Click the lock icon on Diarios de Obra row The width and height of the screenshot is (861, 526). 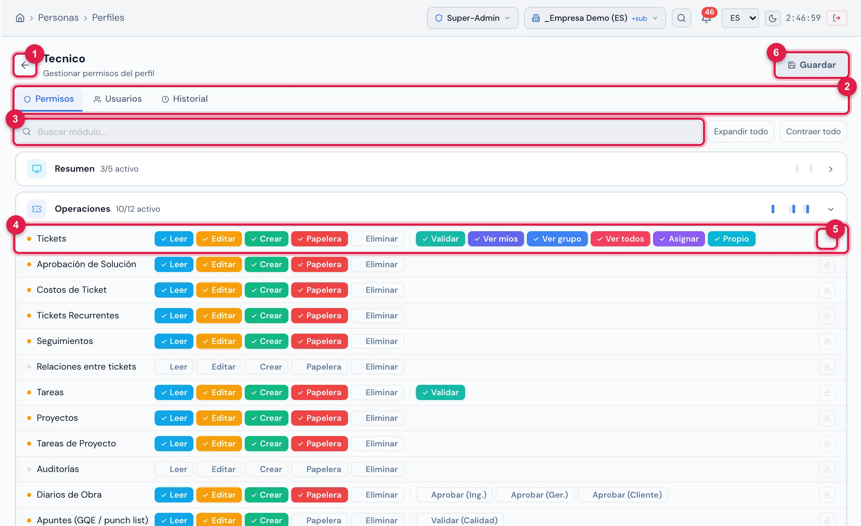point(827,495)
